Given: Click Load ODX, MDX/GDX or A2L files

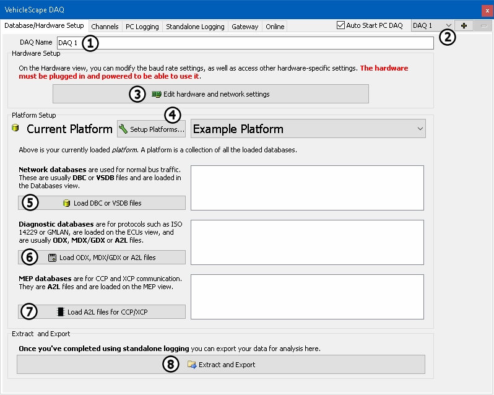Looking at the screenshot, I should click(x=102, y=257).
